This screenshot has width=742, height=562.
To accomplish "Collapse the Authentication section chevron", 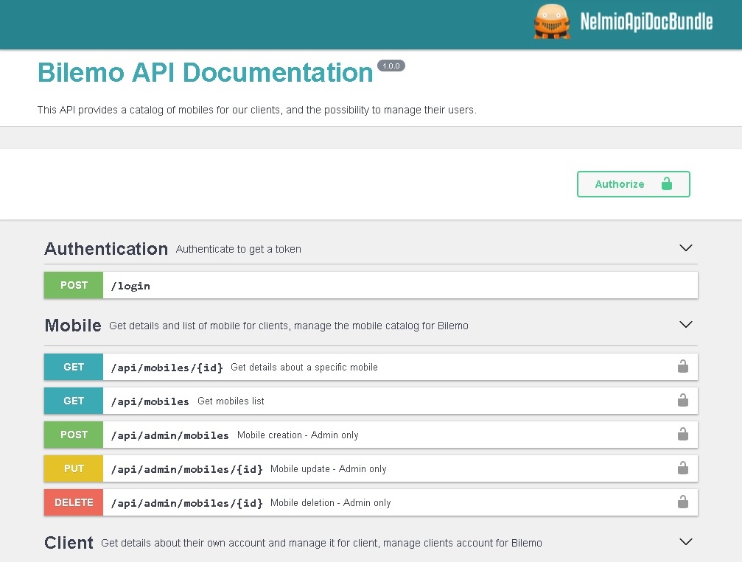I will click(686, 248).
